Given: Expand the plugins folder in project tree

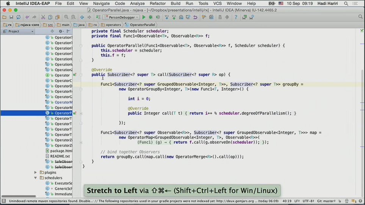Looking at the screenshot, I should (36, 172).
